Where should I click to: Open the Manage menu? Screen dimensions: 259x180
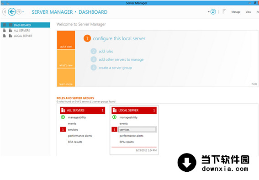(236, 12)
